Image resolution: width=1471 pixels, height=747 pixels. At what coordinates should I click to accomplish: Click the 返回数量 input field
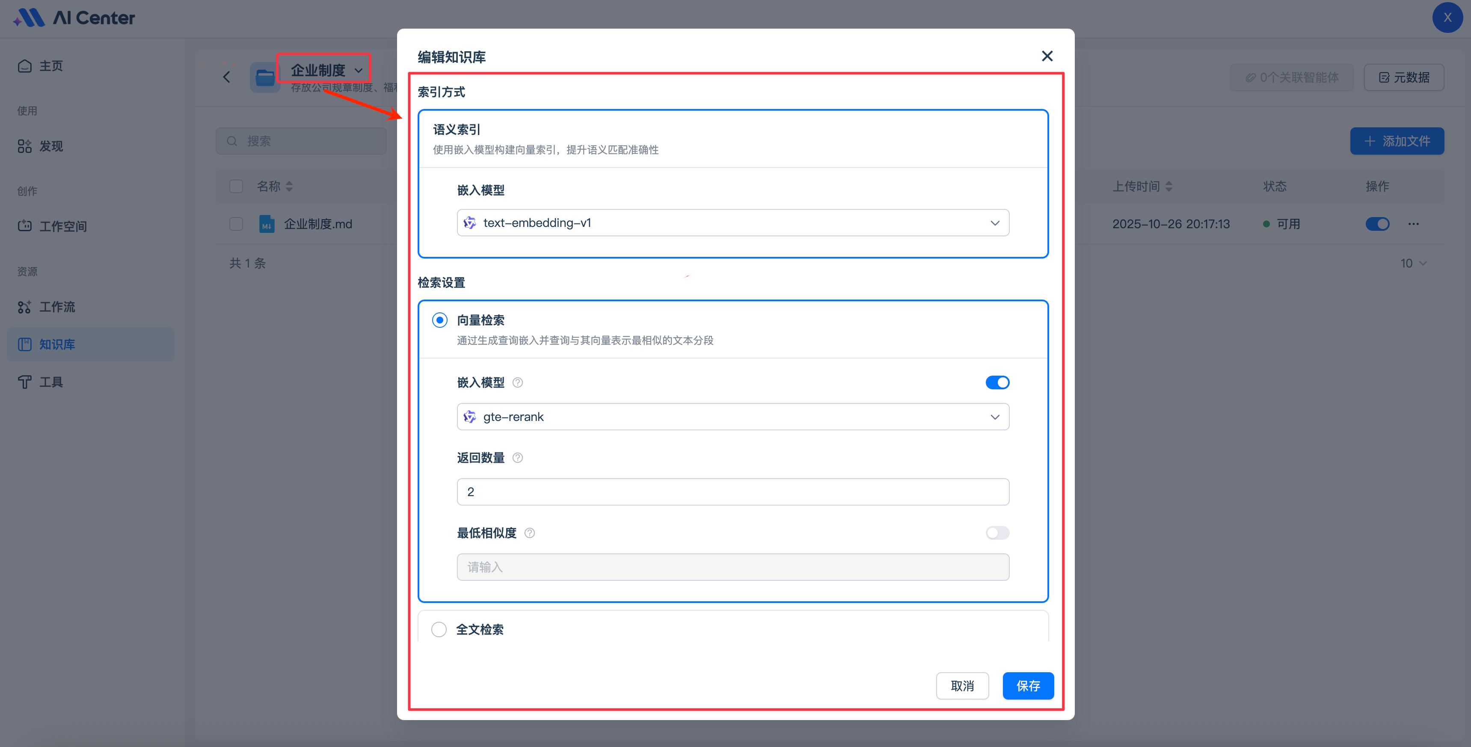pyautogui.click(x=733, y=492)
